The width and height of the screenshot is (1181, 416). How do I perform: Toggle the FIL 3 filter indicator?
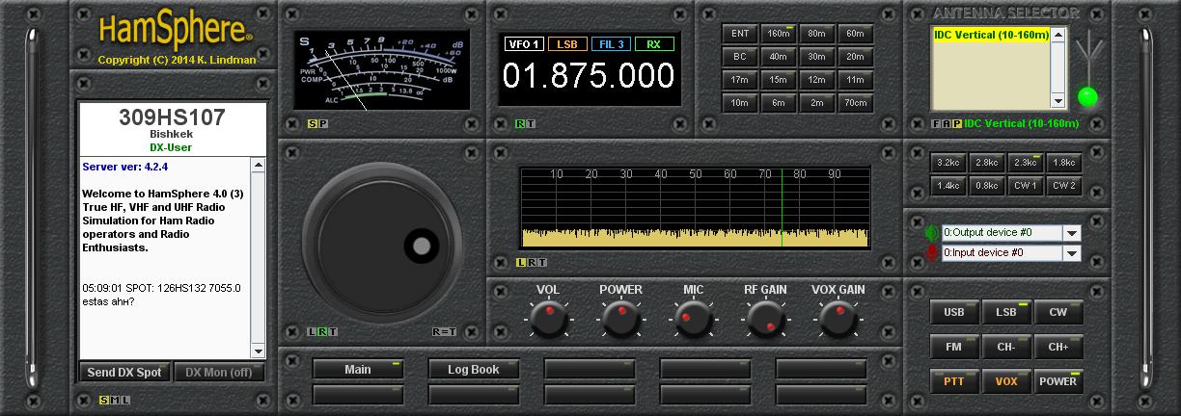point(611,44)
